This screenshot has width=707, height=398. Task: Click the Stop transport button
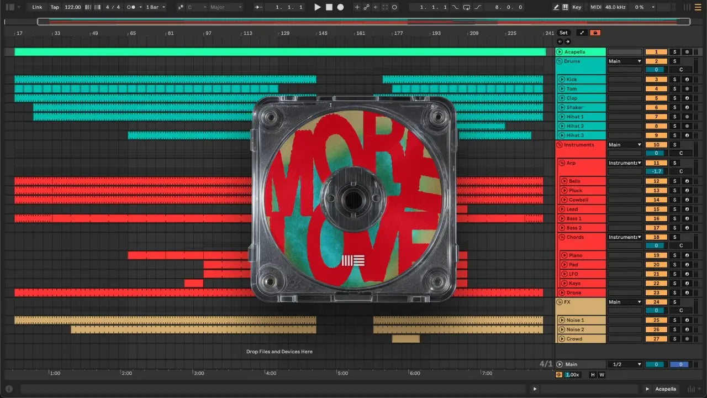(x=329, y=7)
